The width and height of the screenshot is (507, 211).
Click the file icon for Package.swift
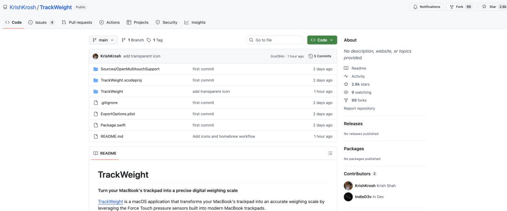tap(95, 125)
